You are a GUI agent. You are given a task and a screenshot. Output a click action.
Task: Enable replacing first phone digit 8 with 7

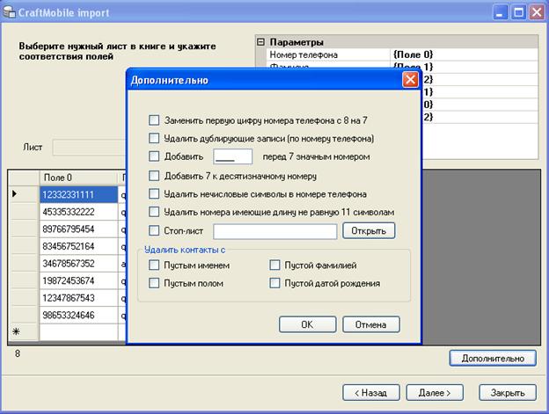[154, 120]
